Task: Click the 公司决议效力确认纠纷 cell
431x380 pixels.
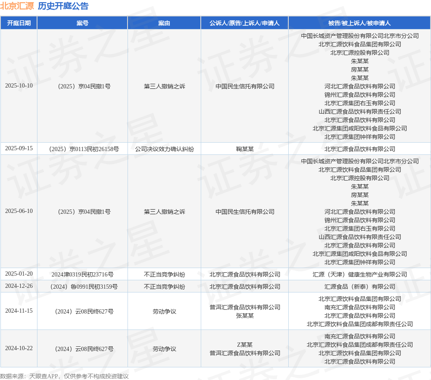Action: pos(165,149)
